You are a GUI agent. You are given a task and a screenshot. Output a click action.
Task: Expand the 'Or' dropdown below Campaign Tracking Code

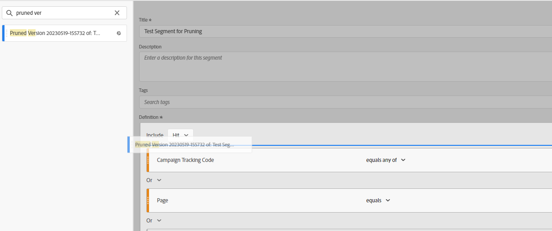click(154, 180)
